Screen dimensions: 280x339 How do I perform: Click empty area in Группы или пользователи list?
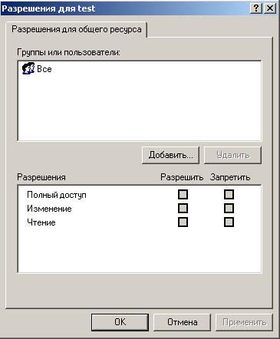(x=140, y=107)
